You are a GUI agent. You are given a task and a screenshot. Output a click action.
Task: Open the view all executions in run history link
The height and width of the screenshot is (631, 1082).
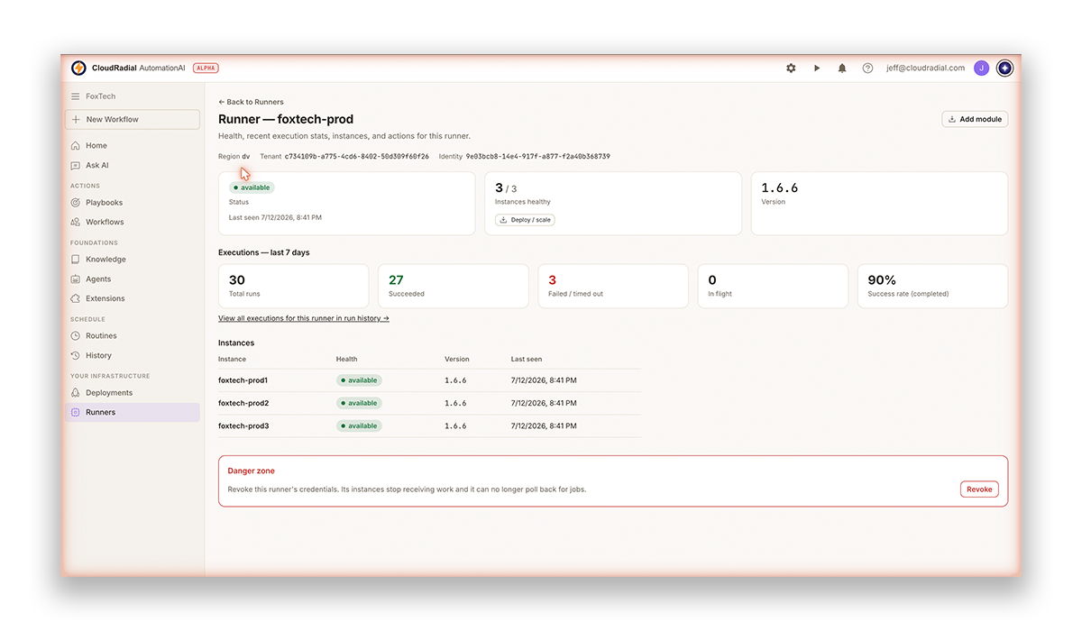(304, 318)
